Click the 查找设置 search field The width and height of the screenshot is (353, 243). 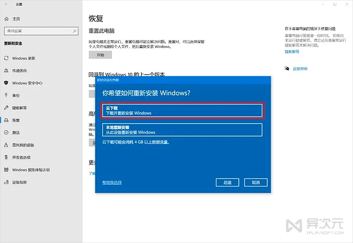41,31
